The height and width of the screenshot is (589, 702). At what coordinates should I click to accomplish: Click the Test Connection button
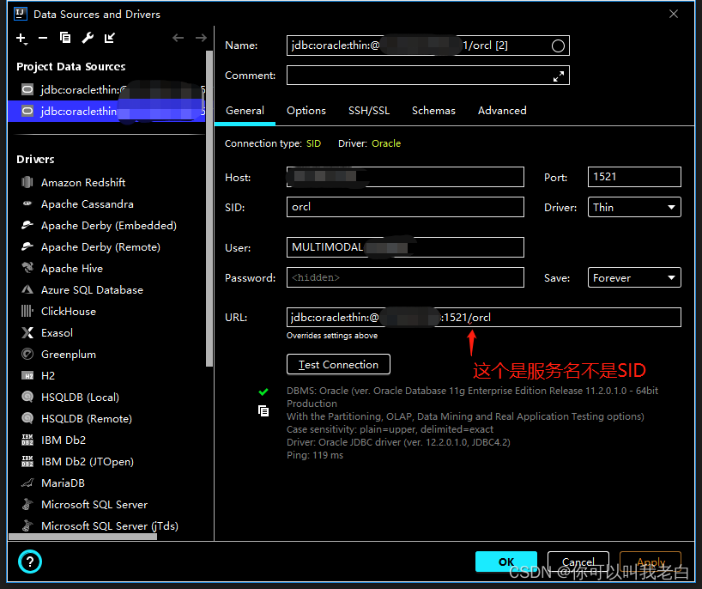coord(338,364)
